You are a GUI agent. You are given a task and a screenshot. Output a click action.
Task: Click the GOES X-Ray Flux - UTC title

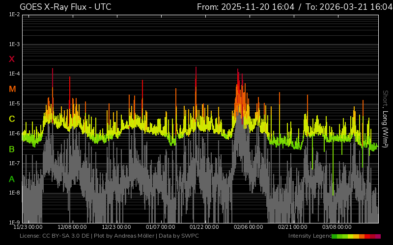[65, 7]
